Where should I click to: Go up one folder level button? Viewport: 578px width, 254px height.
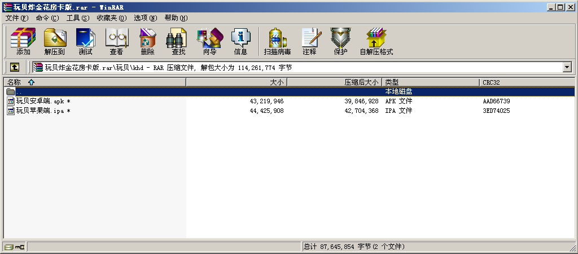15,67
